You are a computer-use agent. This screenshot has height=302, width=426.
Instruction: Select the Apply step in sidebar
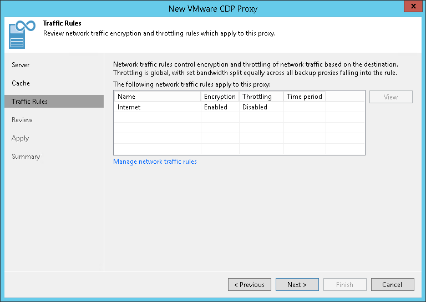[21, 138]
